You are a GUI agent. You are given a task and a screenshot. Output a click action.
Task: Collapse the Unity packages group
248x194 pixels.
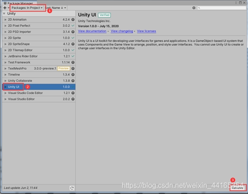[x=4, y=13]
